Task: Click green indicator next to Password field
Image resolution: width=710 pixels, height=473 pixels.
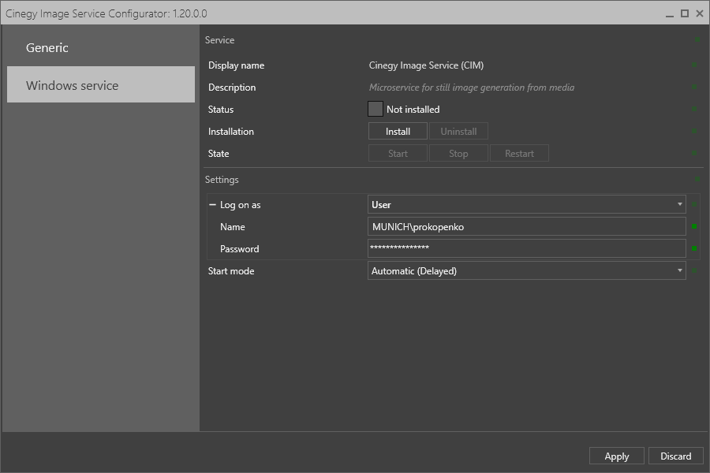Action: click(694, 248)
